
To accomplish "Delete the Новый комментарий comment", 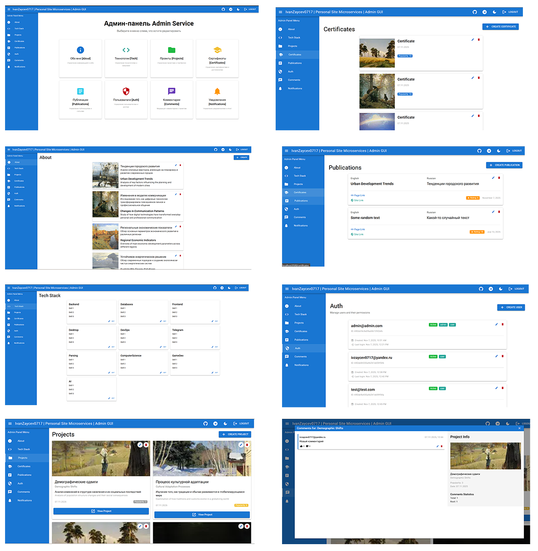I will 442,446.
